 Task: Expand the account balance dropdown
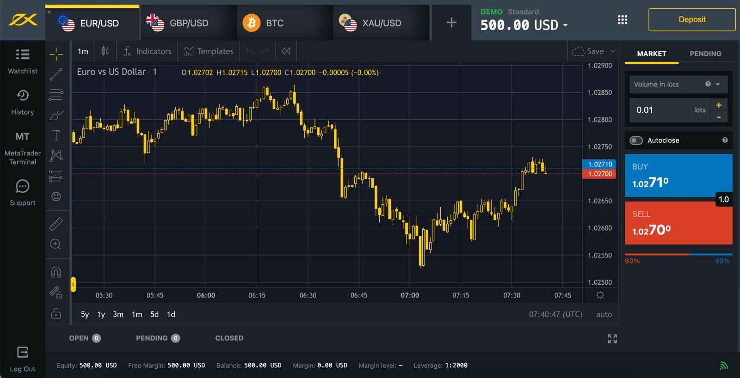[x=565, y=25]
